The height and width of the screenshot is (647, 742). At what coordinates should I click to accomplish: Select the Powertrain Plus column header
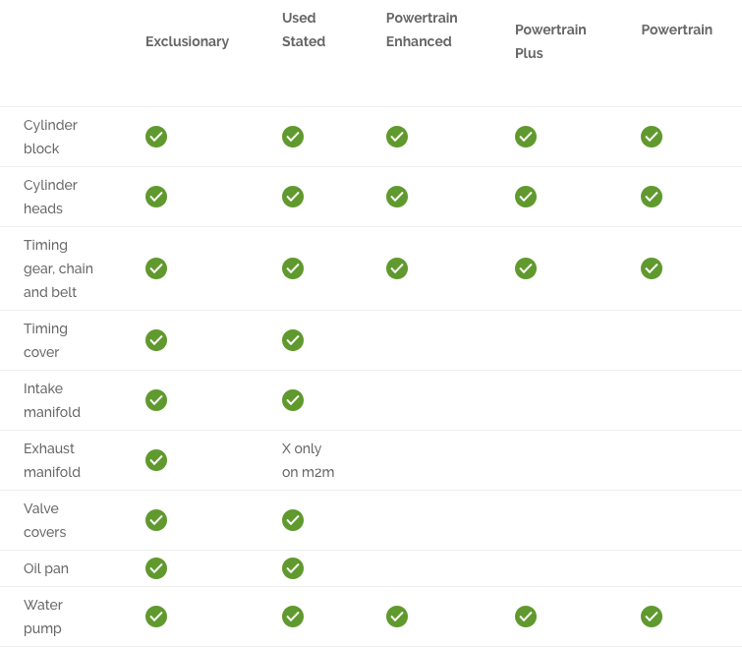(x=550, y=41)
